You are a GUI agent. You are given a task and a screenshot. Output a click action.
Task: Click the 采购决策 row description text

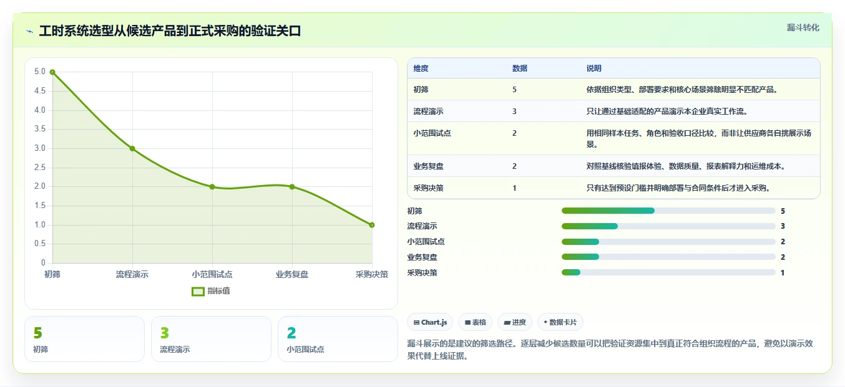(x=678, y=188)
